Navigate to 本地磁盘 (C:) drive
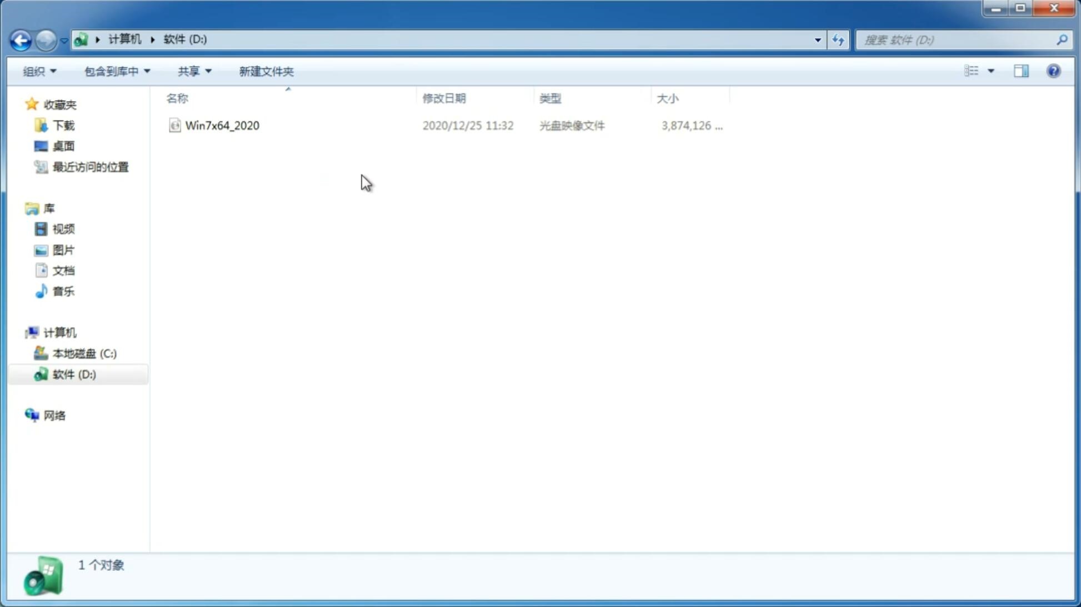This screenshot has width=1081, height=607. 84,353
